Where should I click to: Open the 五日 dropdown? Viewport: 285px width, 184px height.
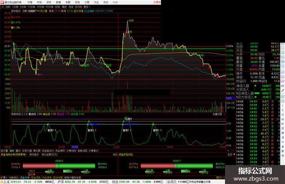point(231,154)
